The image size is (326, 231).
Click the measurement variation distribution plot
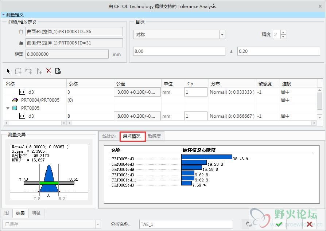(x=49, y=172)
